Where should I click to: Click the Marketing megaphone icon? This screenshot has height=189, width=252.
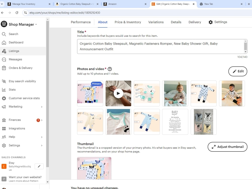click(4, 107)
